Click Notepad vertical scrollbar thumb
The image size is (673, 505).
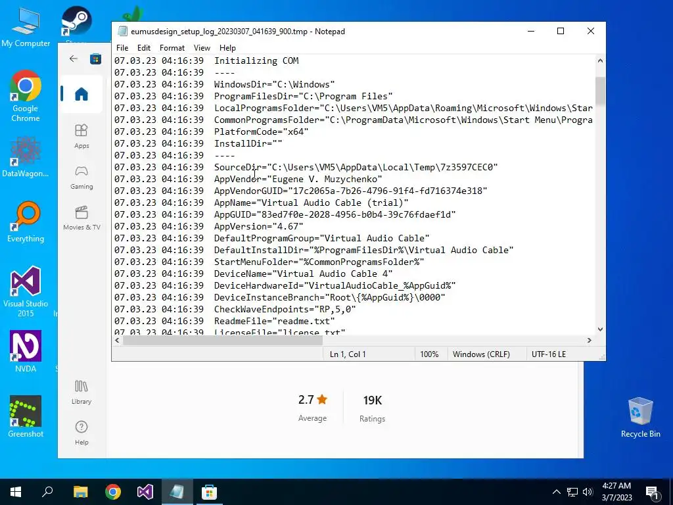(x=600, y=91)
